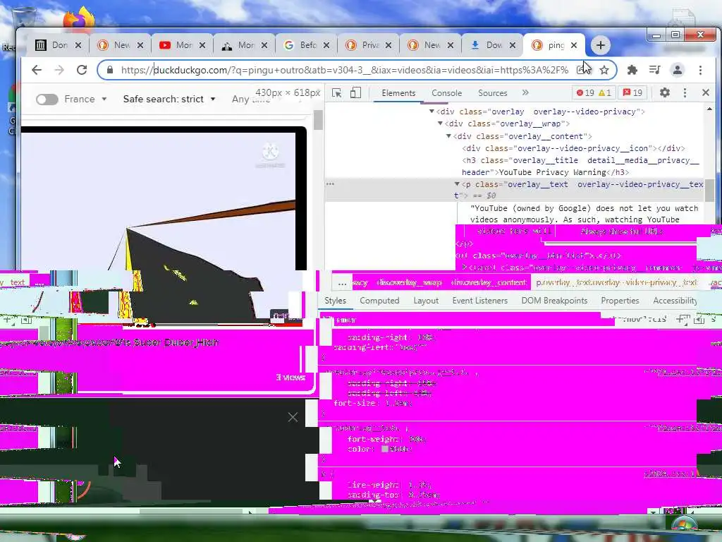Open the Chrome profile avatar menu
The height and width of the screenshot is (542, 722).
(x=678, y=70)
